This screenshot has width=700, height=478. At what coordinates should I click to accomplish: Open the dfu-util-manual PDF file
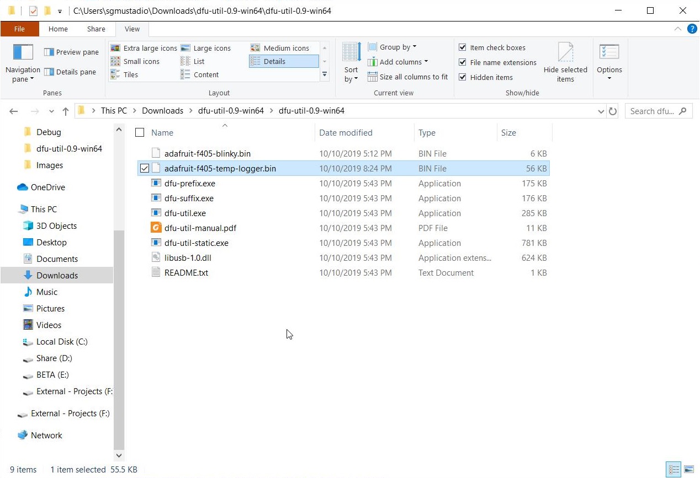point(200,228)
